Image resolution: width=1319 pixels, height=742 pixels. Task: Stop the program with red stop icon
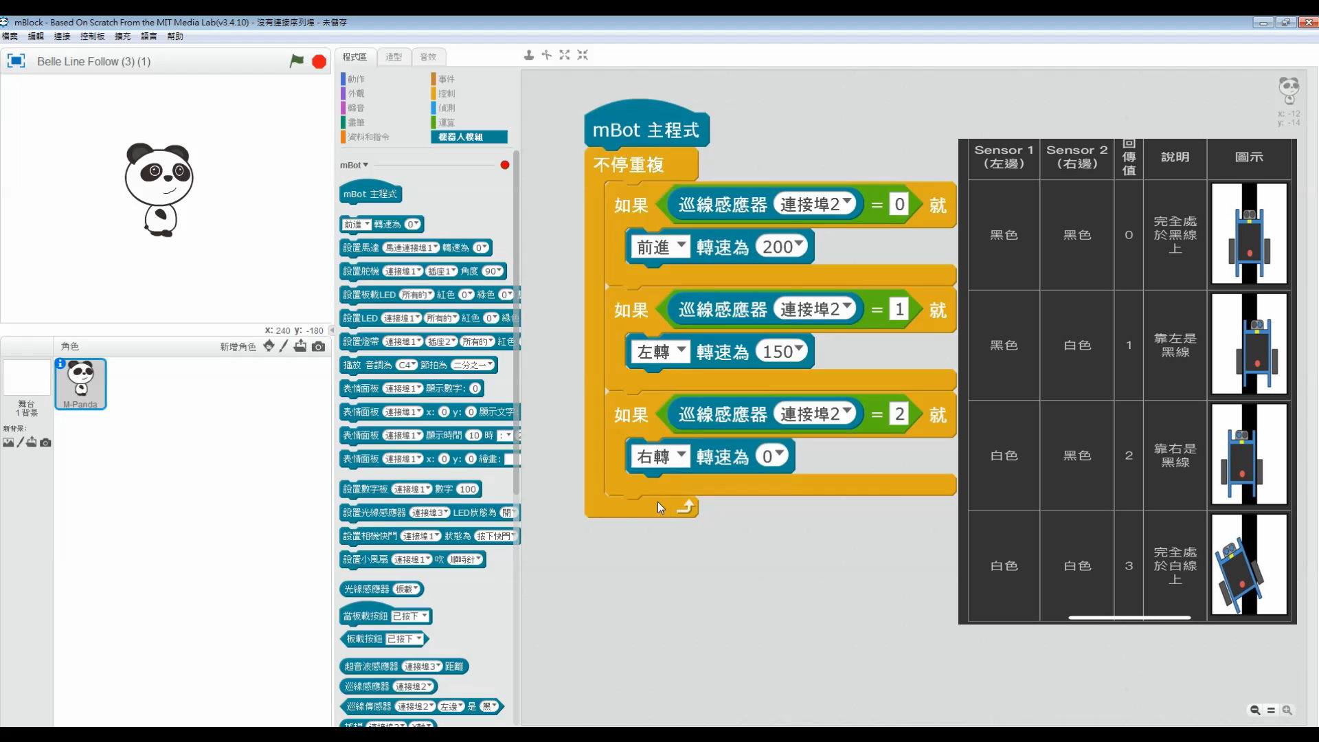pos(319,62)
